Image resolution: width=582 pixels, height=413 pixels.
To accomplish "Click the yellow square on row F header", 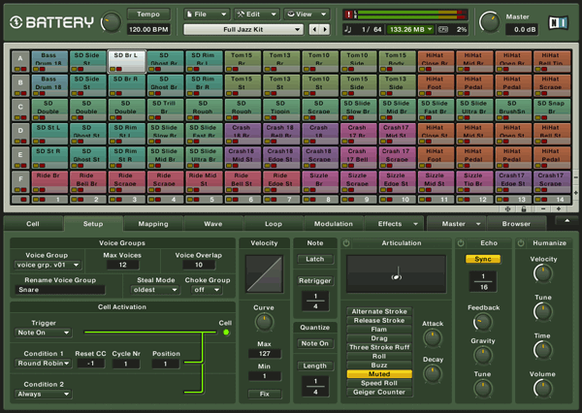I will 17,190.
